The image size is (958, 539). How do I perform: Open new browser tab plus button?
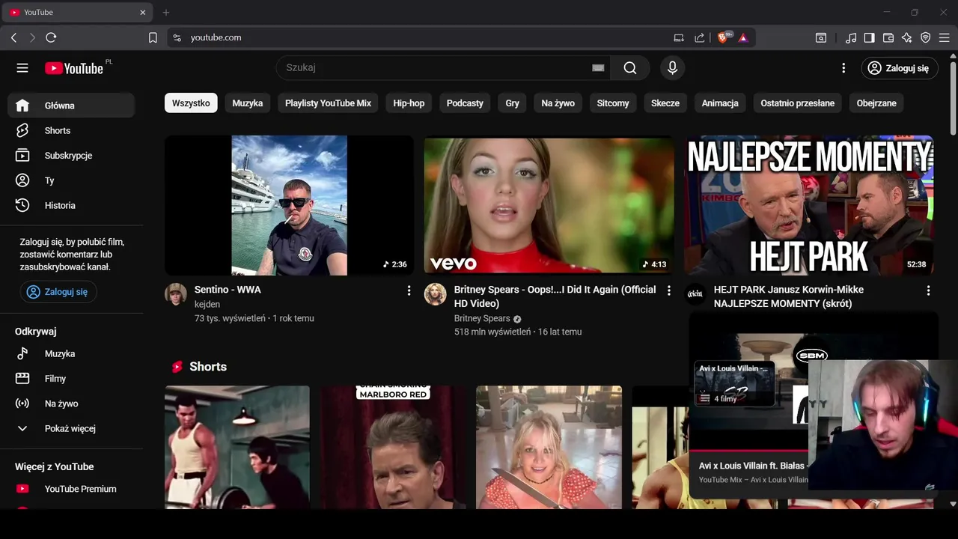coord(166,13)
